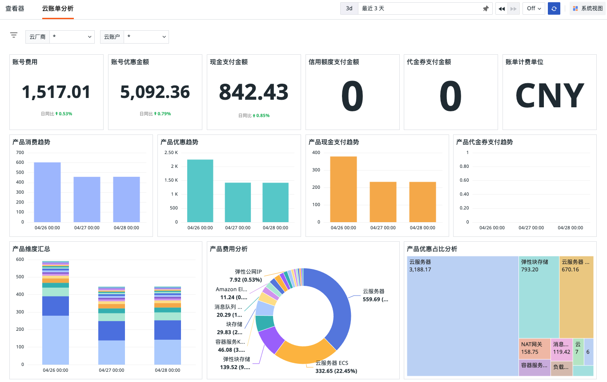Click the 04/26 stacked bar in 产品维度汇总
607x382 pixels.
click(56, 313)
